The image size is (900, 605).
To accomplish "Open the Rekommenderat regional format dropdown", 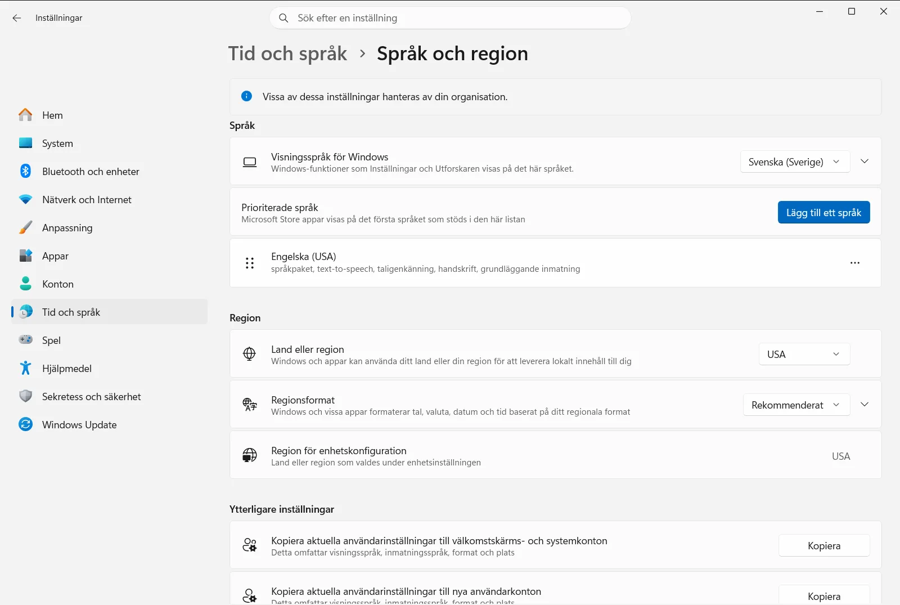I will pyautogui.click(x=796, y=405).
